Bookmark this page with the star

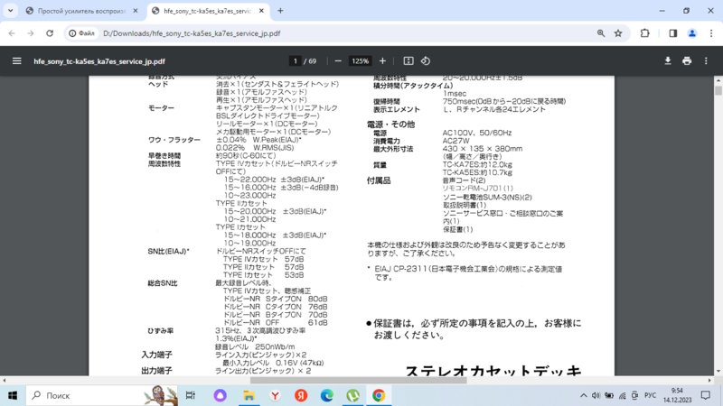618,33
